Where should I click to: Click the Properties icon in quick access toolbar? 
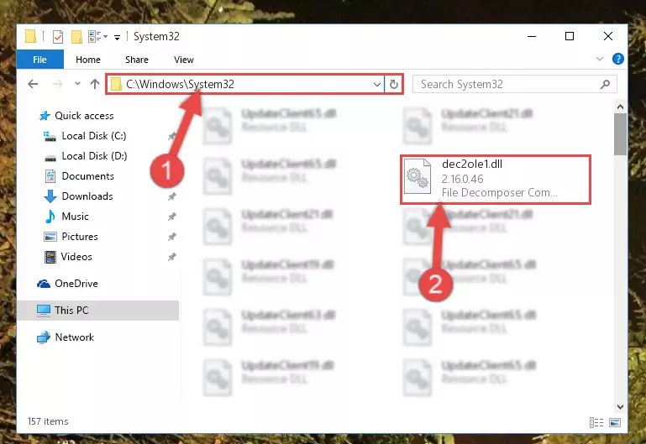pyautogui.click(x=58, y=37)
